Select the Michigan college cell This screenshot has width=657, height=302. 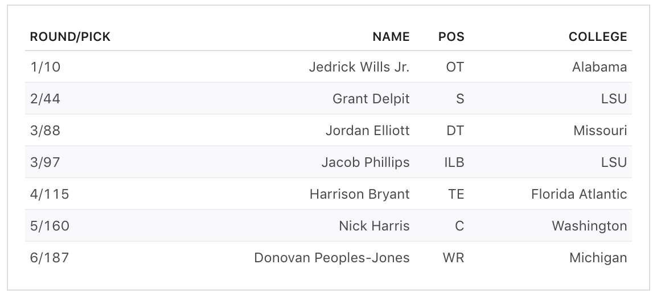[x=598, y=258]
